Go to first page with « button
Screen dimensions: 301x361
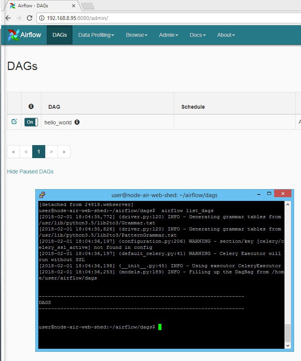point(13,152)
